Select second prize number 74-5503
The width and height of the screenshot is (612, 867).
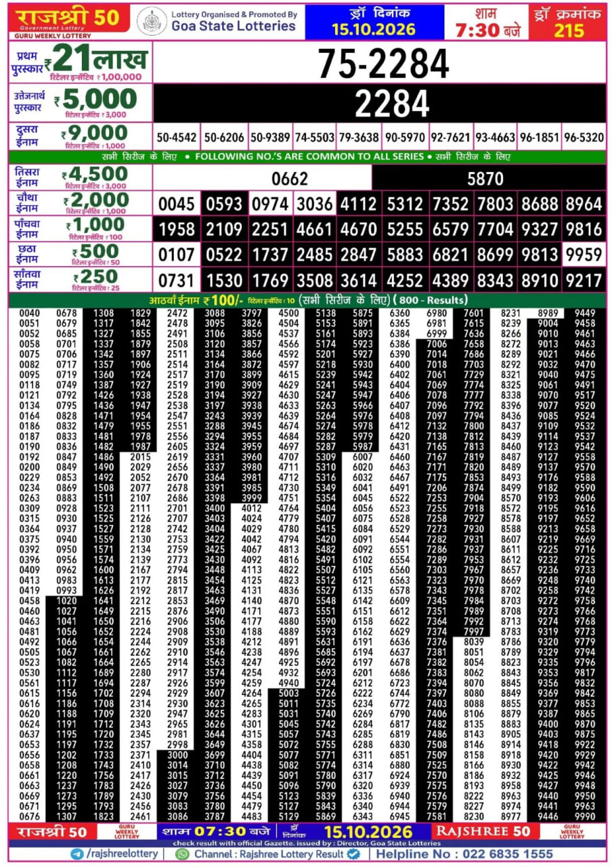[315, 137]
